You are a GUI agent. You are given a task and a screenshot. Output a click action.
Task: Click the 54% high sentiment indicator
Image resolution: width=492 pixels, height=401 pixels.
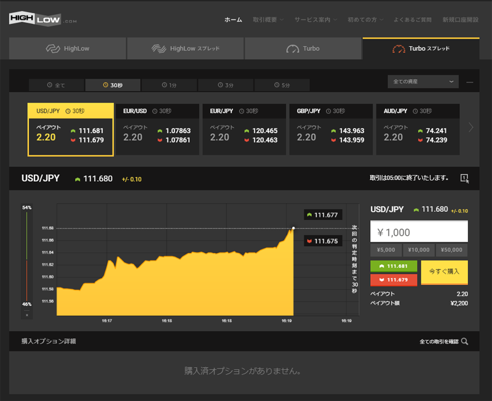[x=26, y=208]
